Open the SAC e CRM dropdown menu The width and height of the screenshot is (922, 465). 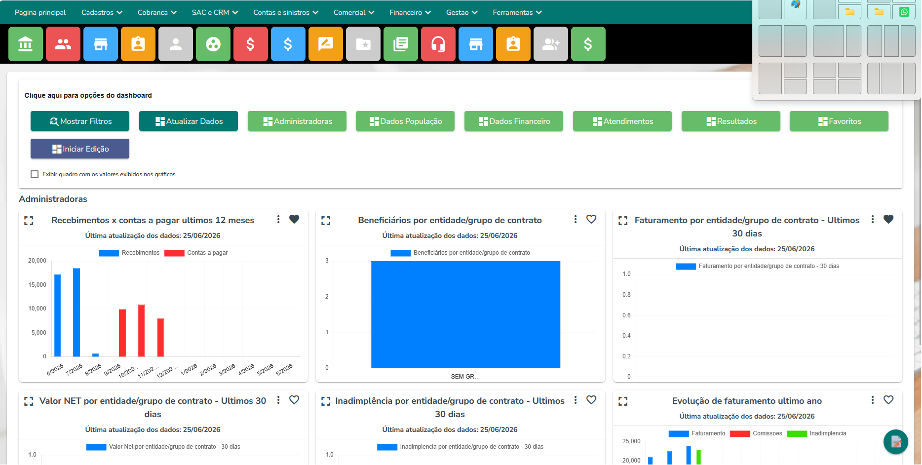click(215, 12)
